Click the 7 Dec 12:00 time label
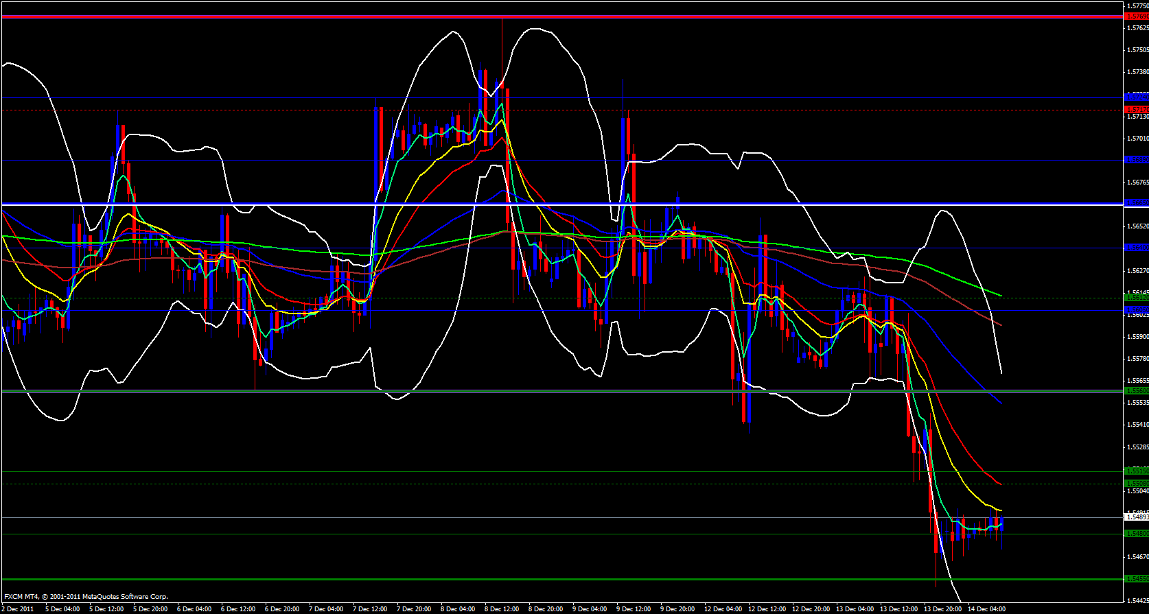The width and height of the screenshot is (1149, 614). point(370,609)
